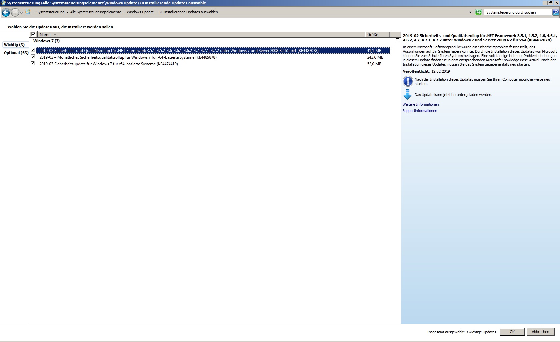The image size is (560, 342).
Task: Uncheck the KB4487078 .NET Framework update
Action: [33, 50]
